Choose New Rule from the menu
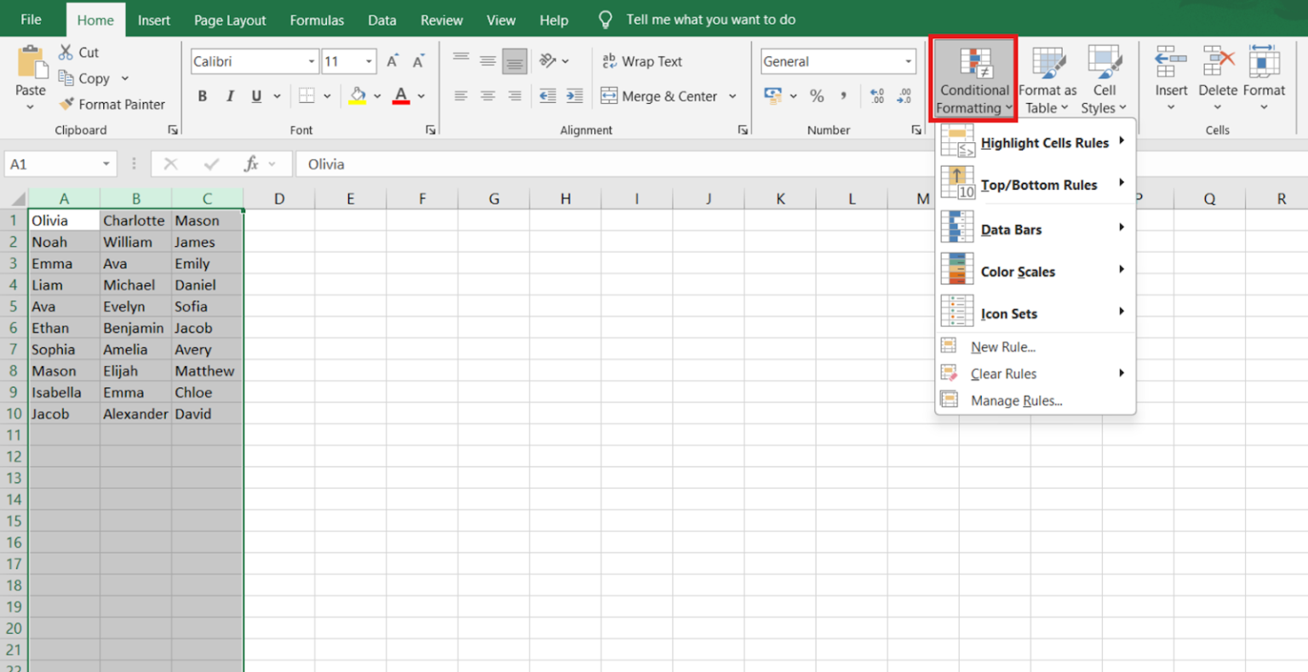Screen dimensions: 1308x672 coord(1002,347)
